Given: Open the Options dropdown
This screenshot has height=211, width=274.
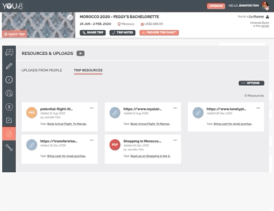Looking at the screenshot, I should [251, 83].
